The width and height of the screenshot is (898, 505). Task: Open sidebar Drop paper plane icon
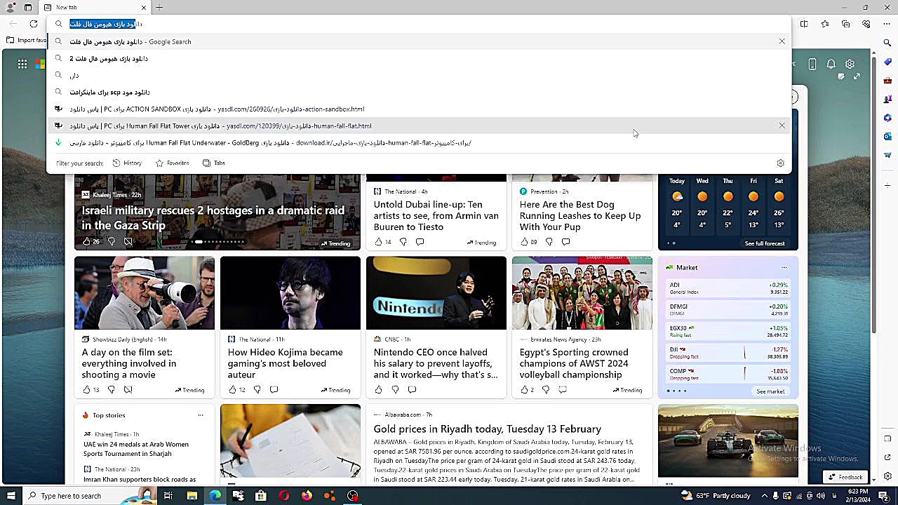click(887, 155)
